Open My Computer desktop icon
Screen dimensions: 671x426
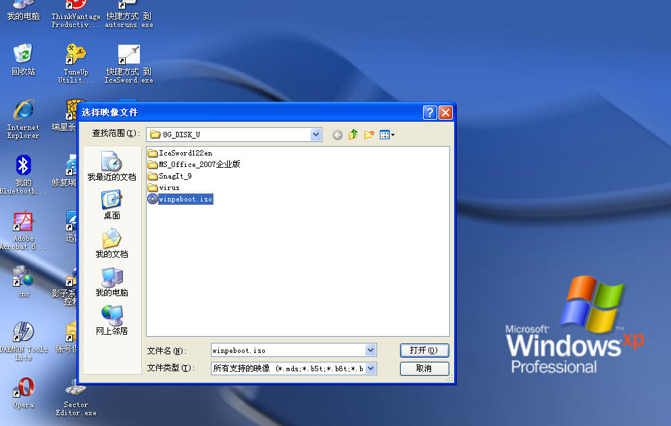pyautogui.click(x=23, y=10)
